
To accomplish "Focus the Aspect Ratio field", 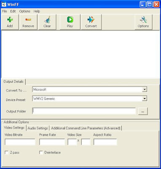I will (x=105, y=142).
